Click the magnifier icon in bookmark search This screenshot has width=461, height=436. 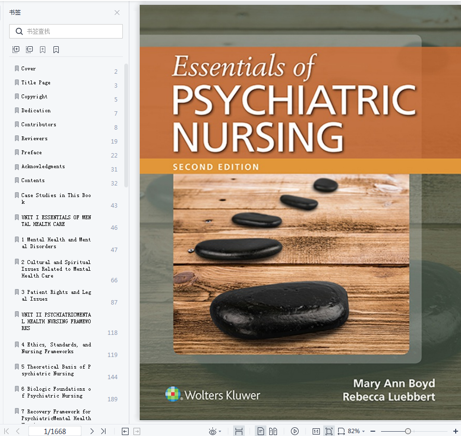click(x=19, y=31)
